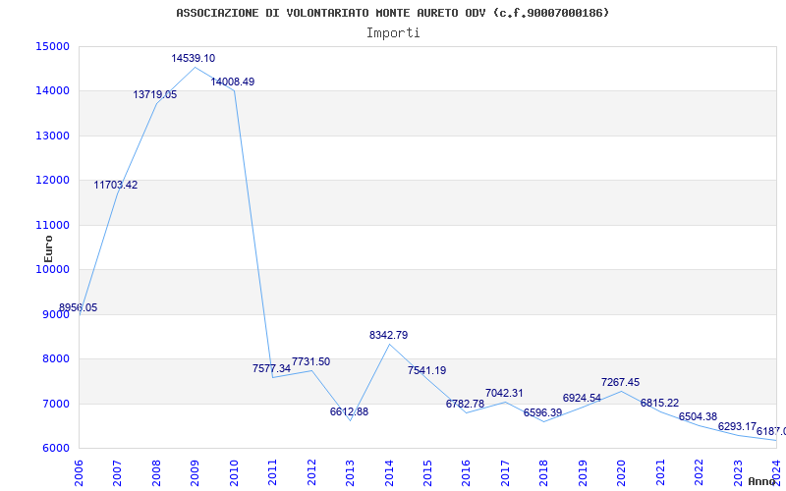
Task: Select the data label 6293.17
Action: 738,426
